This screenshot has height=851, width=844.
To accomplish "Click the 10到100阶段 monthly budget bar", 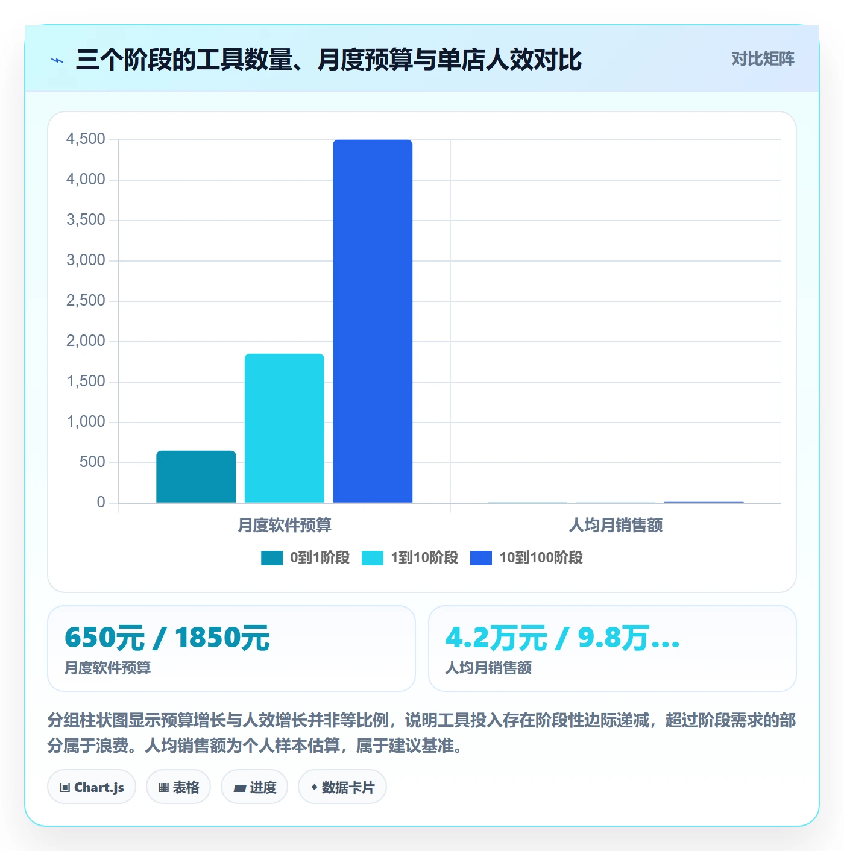I will [x=373, y=321].
